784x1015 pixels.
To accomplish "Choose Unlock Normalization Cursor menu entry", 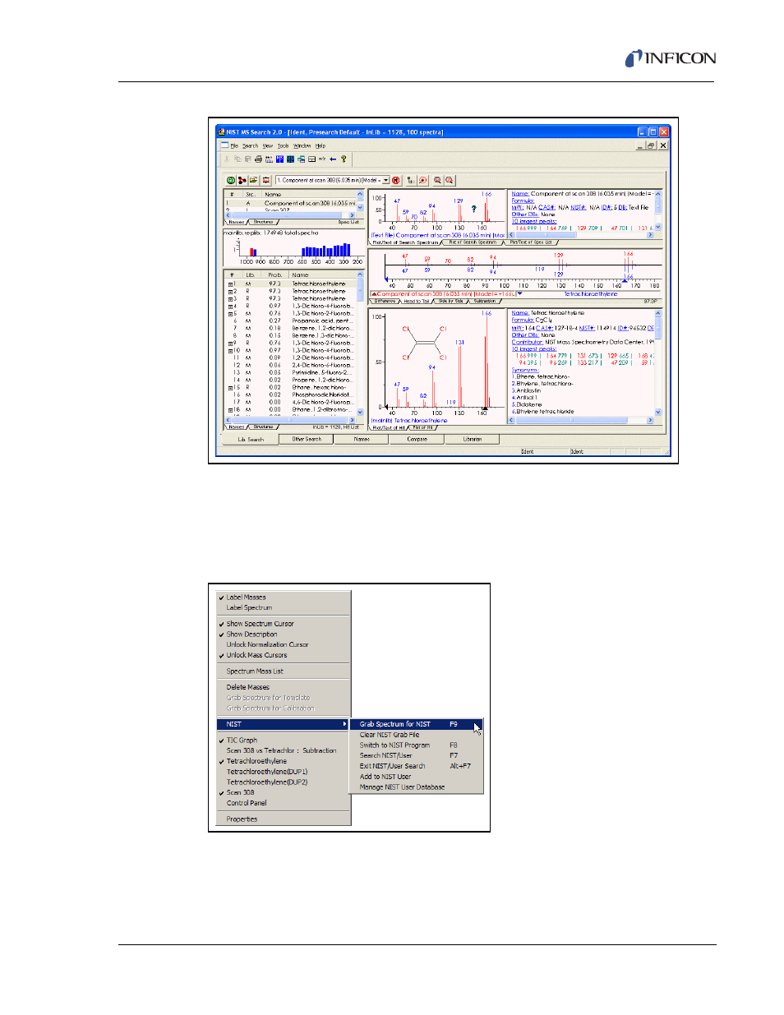I will 284,644.
